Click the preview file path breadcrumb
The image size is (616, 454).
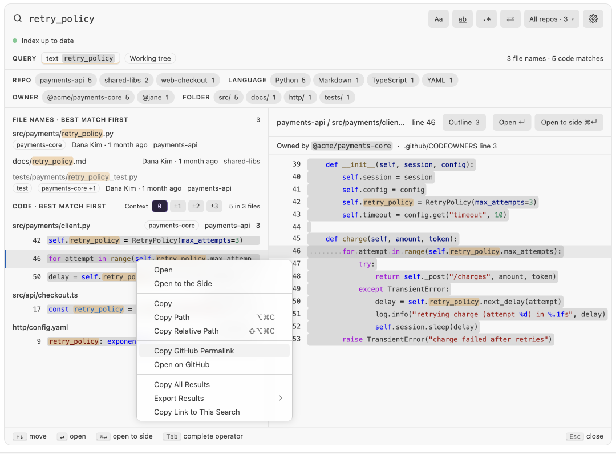tap(340, 122)
